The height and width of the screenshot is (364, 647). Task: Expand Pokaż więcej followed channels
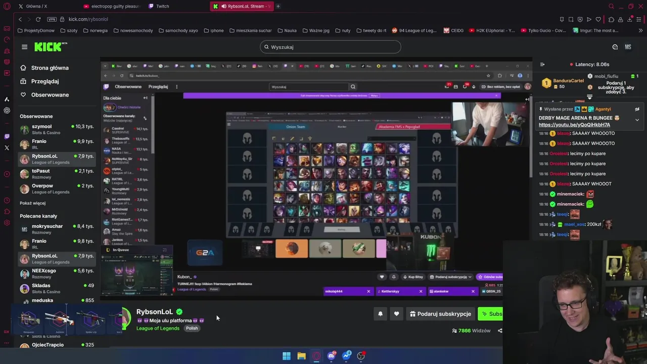[32, 203]
